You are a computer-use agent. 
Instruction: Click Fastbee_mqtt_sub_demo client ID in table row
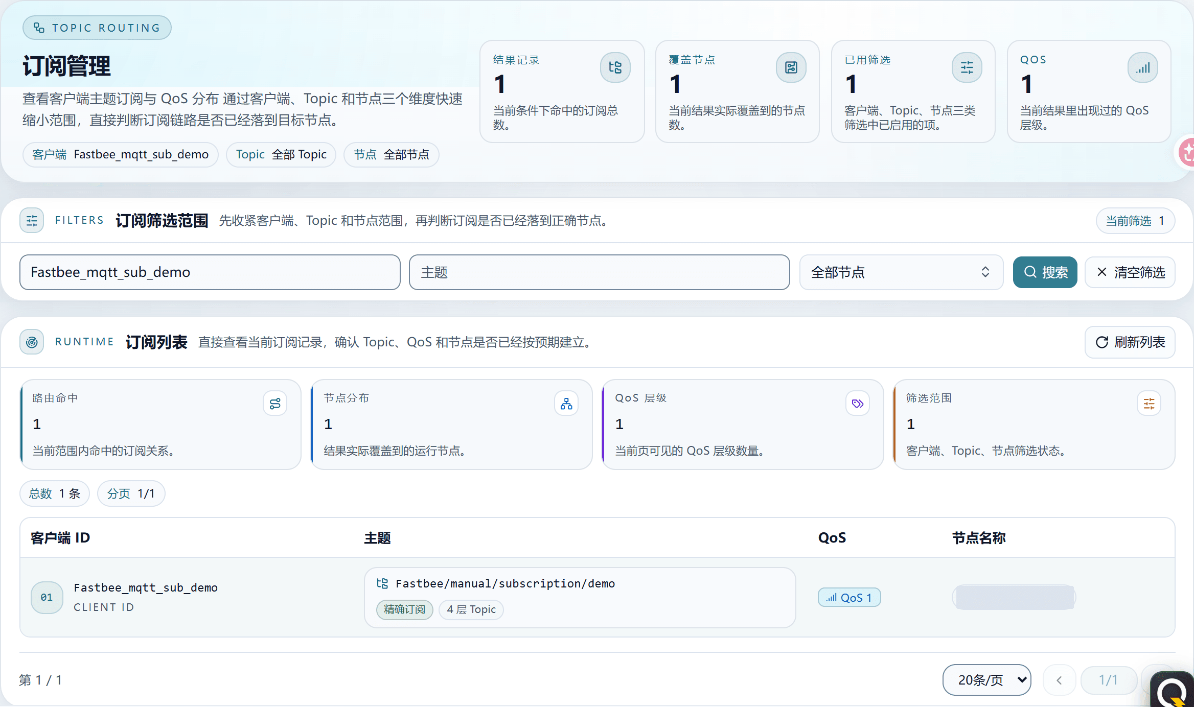[146, 587]
